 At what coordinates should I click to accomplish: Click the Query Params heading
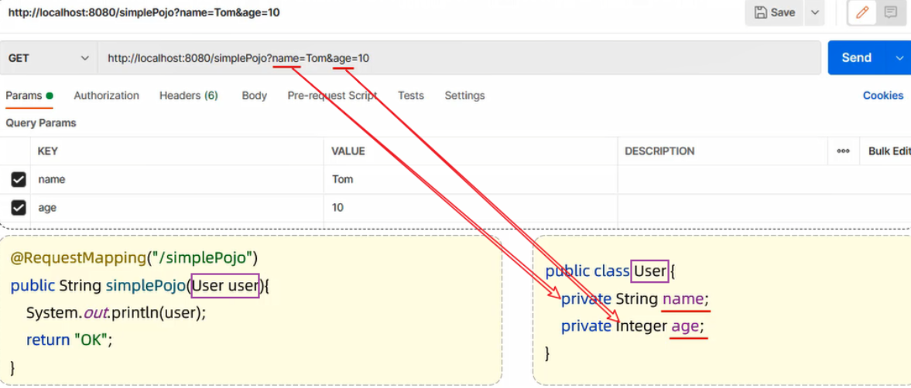tap(41, 123)
